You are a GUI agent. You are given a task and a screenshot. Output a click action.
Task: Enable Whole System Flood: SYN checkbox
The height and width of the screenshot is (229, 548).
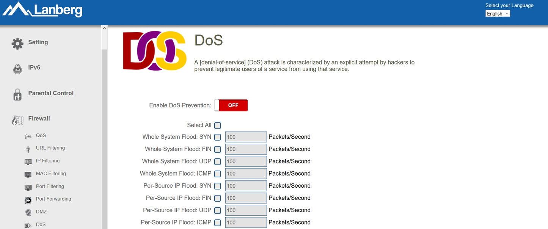pyautogui.click(x=218, y=137)
